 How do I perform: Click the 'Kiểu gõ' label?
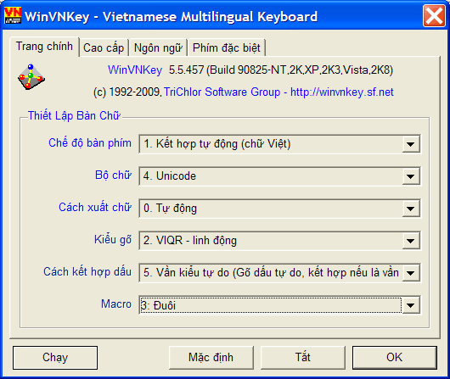pyautogui.click(x=113, y=240)
